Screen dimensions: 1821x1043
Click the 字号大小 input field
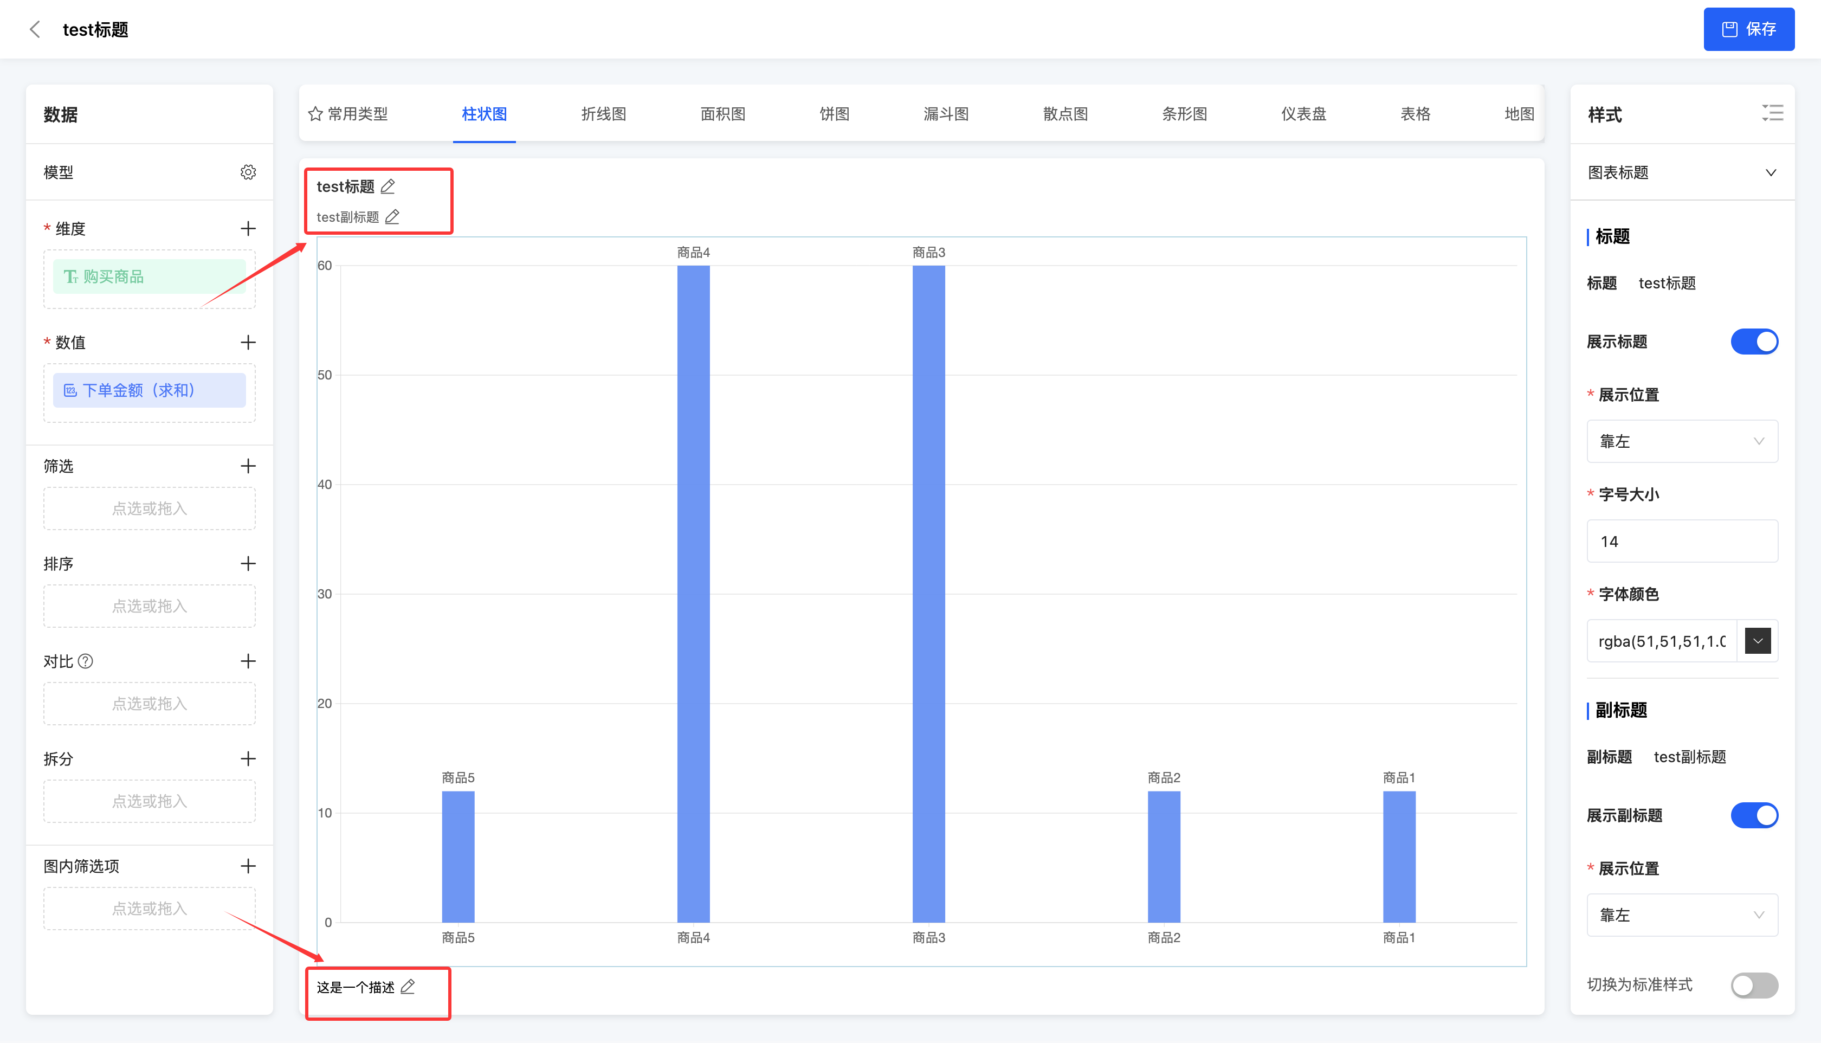pyautogui.click(x=1681, y=542)
